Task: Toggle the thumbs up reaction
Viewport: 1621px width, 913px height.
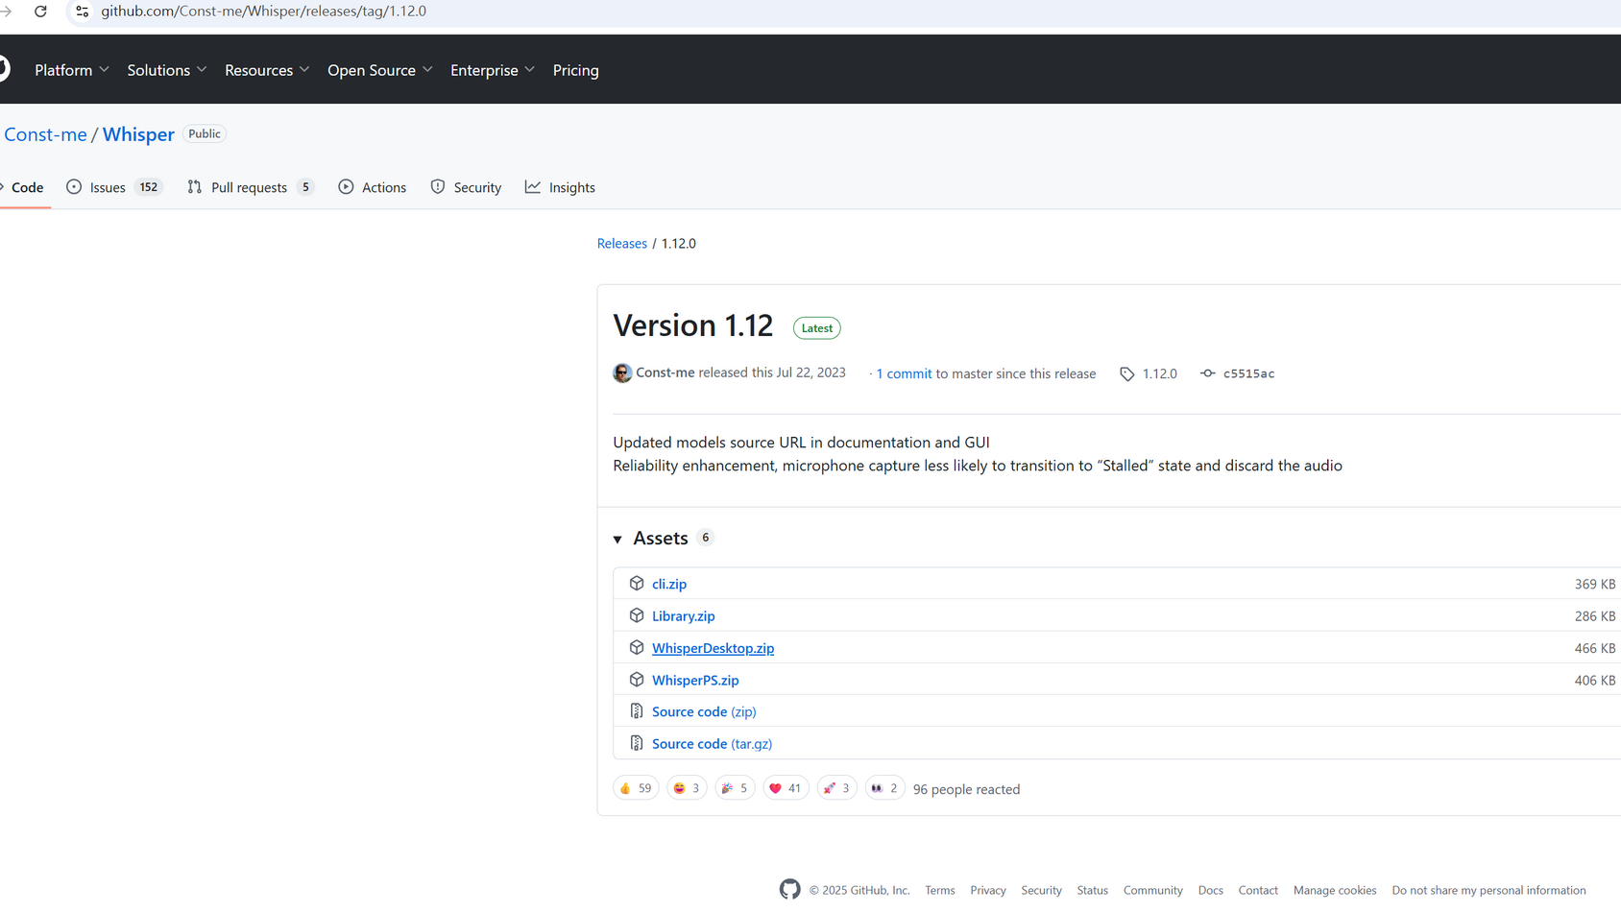Action: pyautogui.click(x=635, y=788)
